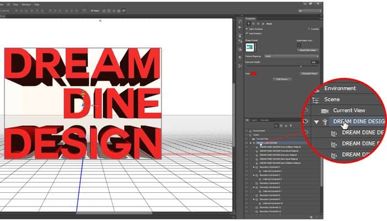
Task: Toggle visibility of Internal Constraint 10
Action: click(x=247, y=203)
